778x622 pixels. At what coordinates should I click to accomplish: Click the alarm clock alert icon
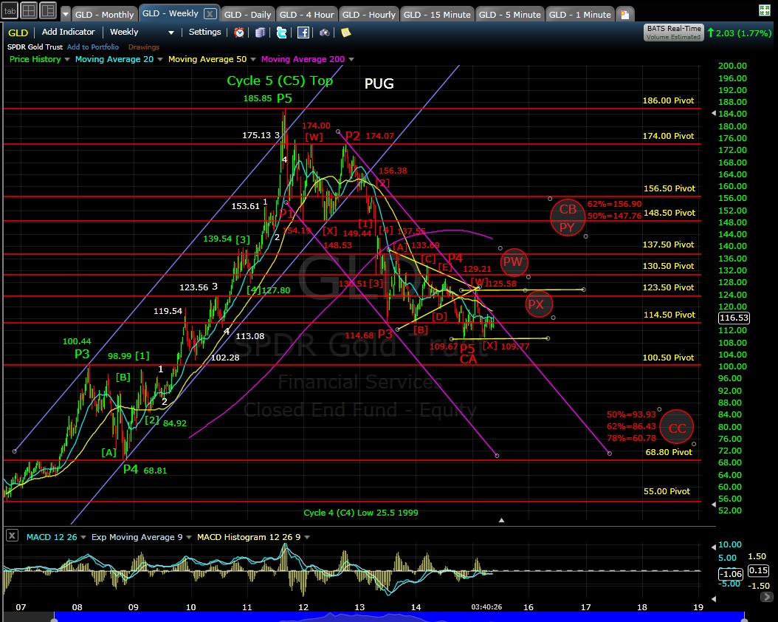[x=239, y=33]
